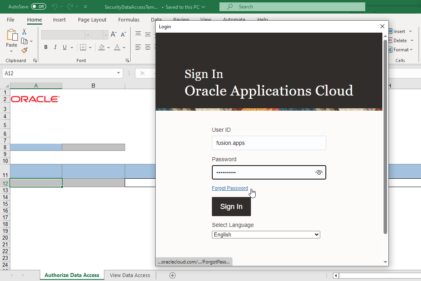Click into the User ID field

(x=269, y=143)
